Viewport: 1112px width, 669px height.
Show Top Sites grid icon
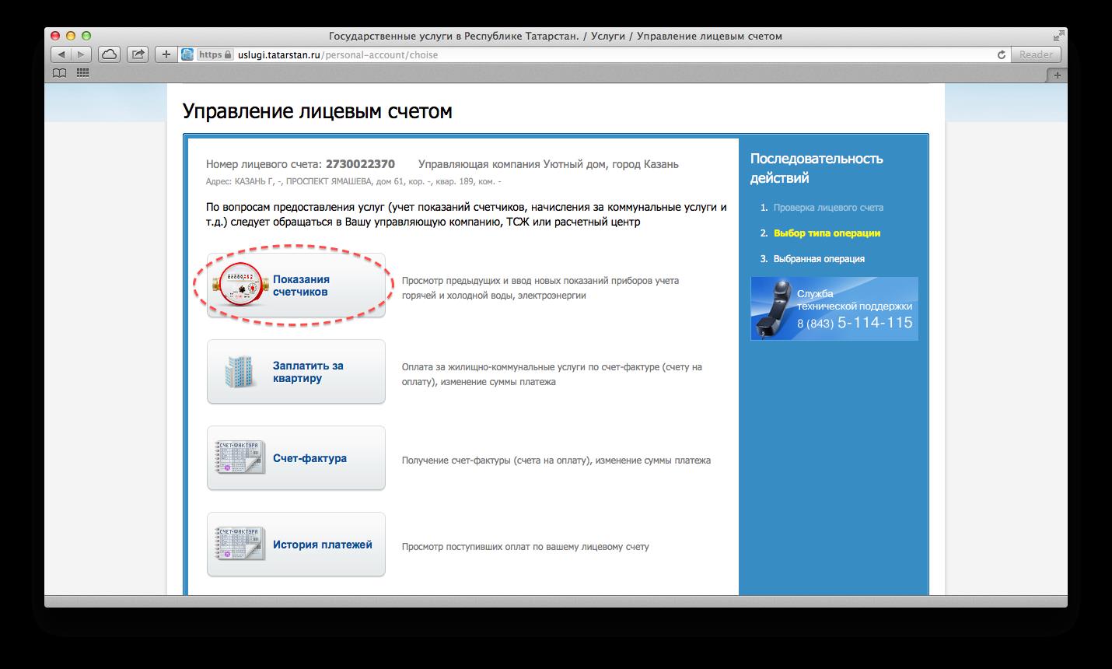[82, 73]
